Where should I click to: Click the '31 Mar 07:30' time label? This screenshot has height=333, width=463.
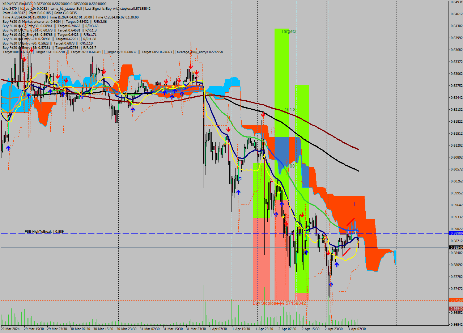(x=150, y=329)
